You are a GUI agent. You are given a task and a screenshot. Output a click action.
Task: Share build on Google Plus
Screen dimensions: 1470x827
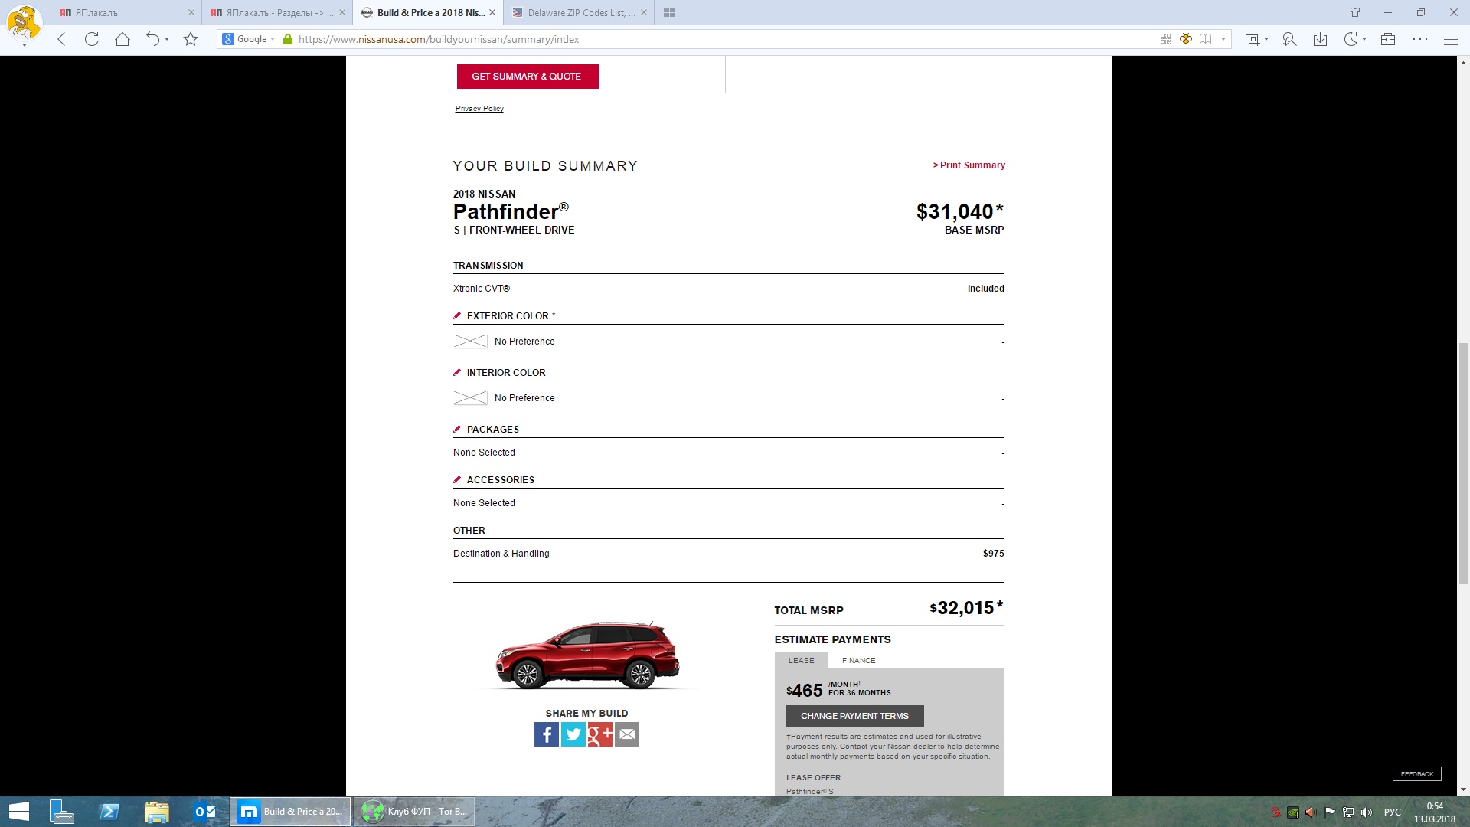point(600,734)
